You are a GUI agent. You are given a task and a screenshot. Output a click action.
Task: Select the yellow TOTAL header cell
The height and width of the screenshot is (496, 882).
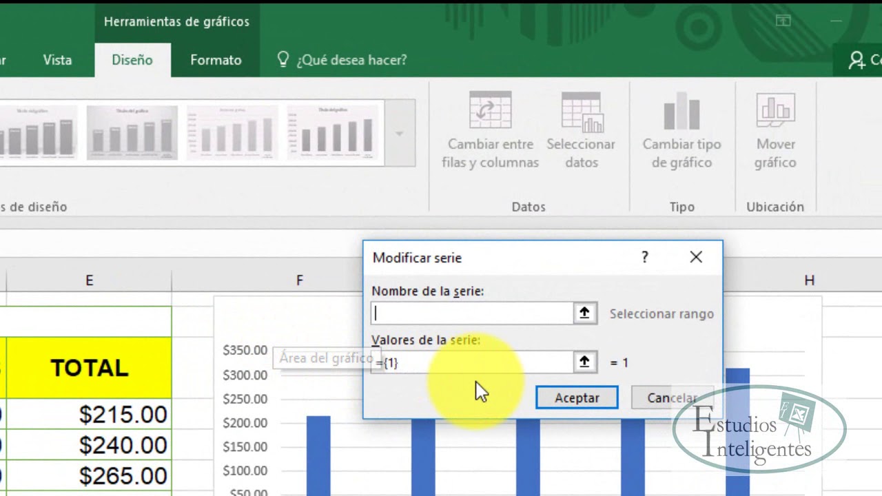pyautogui.click(x=88, y=368)
